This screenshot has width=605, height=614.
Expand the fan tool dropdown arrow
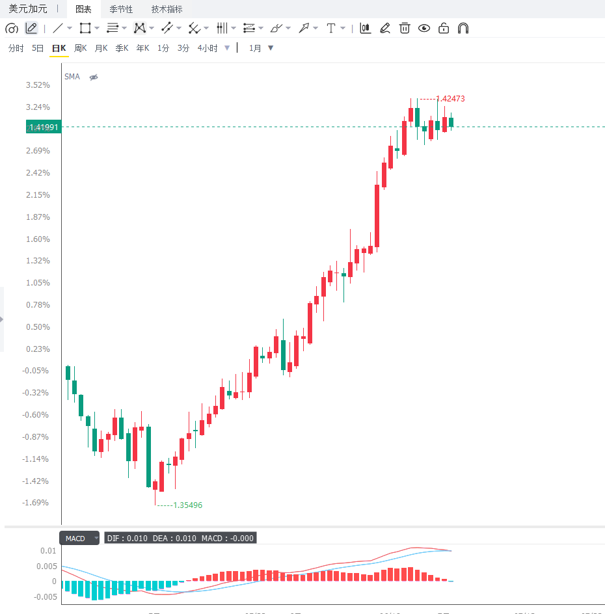207,28
